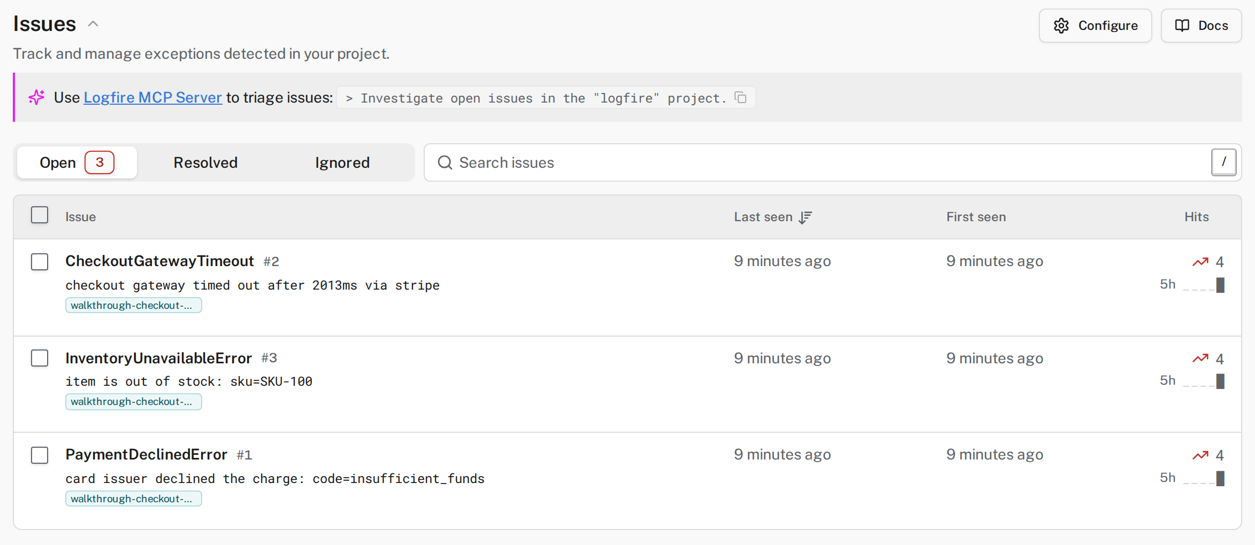Click the CheckoutGatewayTimeout walkthrough-checkout tag

[x=133, y=305]
